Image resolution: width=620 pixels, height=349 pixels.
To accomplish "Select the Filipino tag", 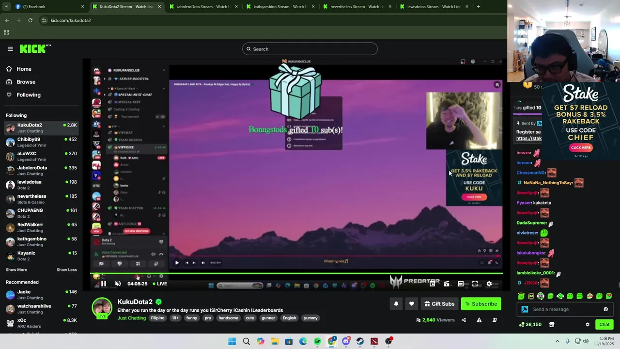I will [157, 318].
